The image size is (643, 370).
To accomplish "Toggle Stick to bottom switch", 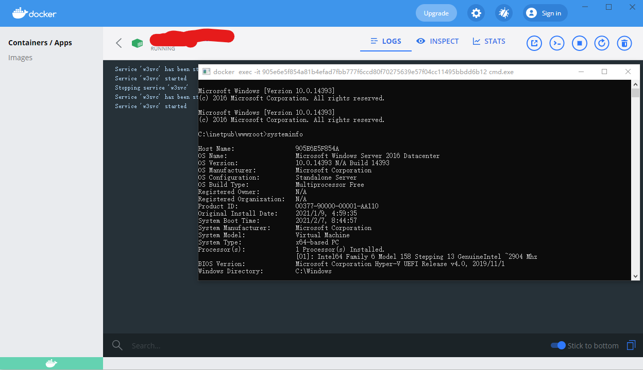I will pyautogui.click(x=558, y=345).
